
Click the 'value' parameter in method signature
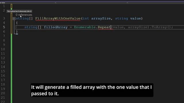point(135,18)
